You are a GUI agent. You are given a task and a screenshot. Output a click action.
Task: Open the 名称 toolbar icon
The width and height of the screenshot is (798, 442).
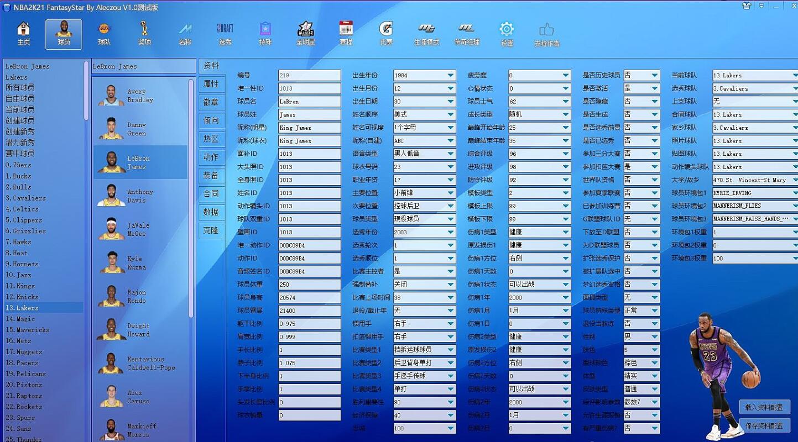pos(185,34)
